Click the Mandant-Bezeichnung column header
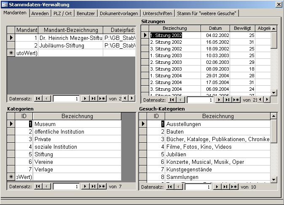This screenshot has height=205, width=284. click(71, 30)
